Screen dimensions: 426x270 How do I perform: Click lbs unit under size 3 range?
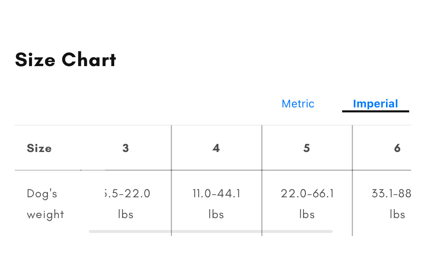click(x=125, y=214)
